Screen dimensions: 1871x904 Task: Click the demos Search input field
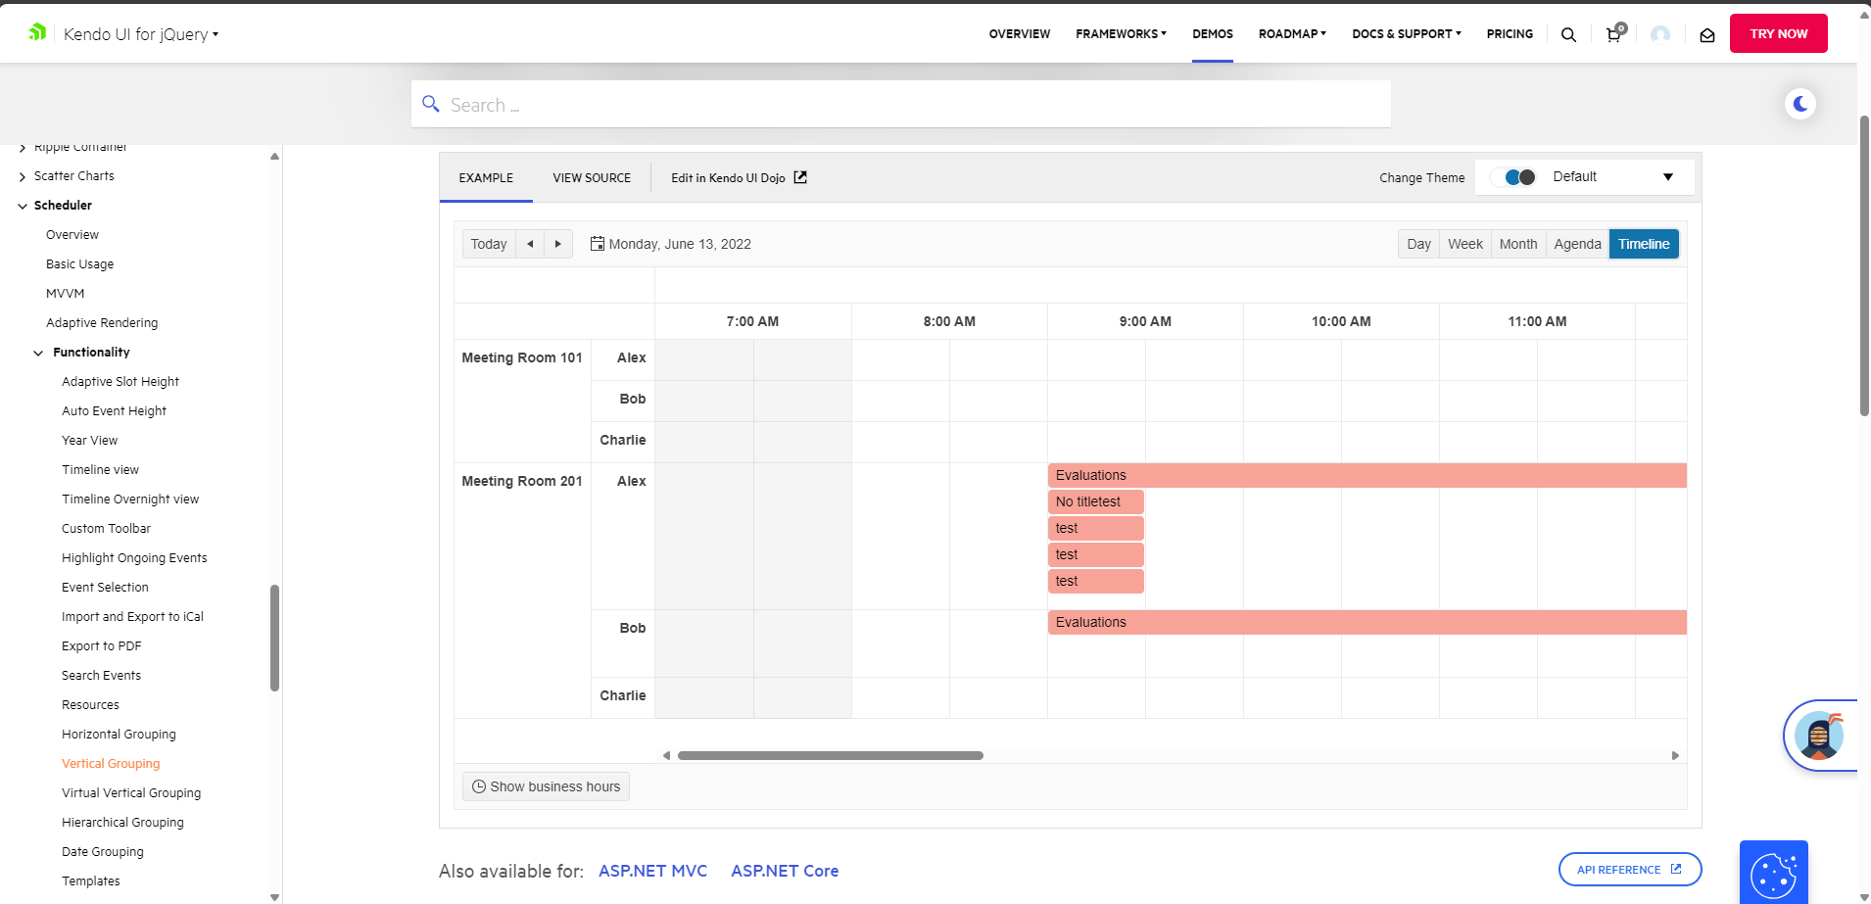point(901,105)
